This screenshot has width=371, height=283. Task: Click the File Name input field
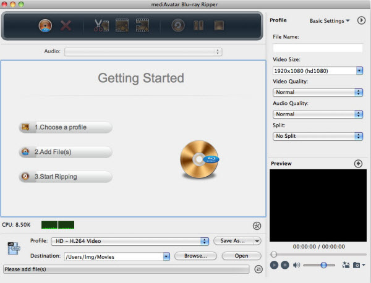[318, 48]
